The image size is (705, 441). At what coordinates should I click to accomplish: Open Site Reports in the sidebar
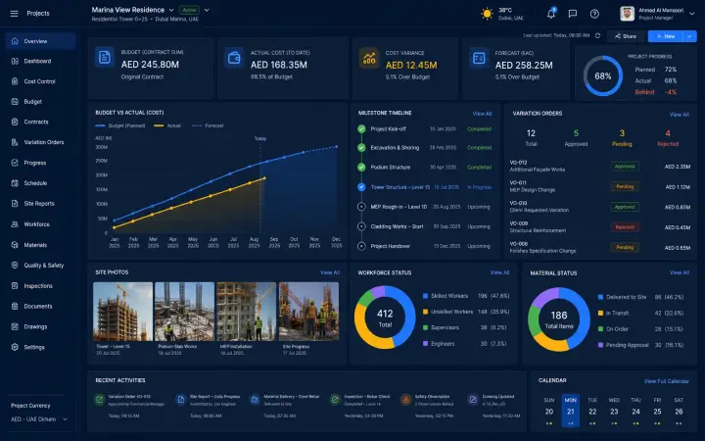coord(40,204)
